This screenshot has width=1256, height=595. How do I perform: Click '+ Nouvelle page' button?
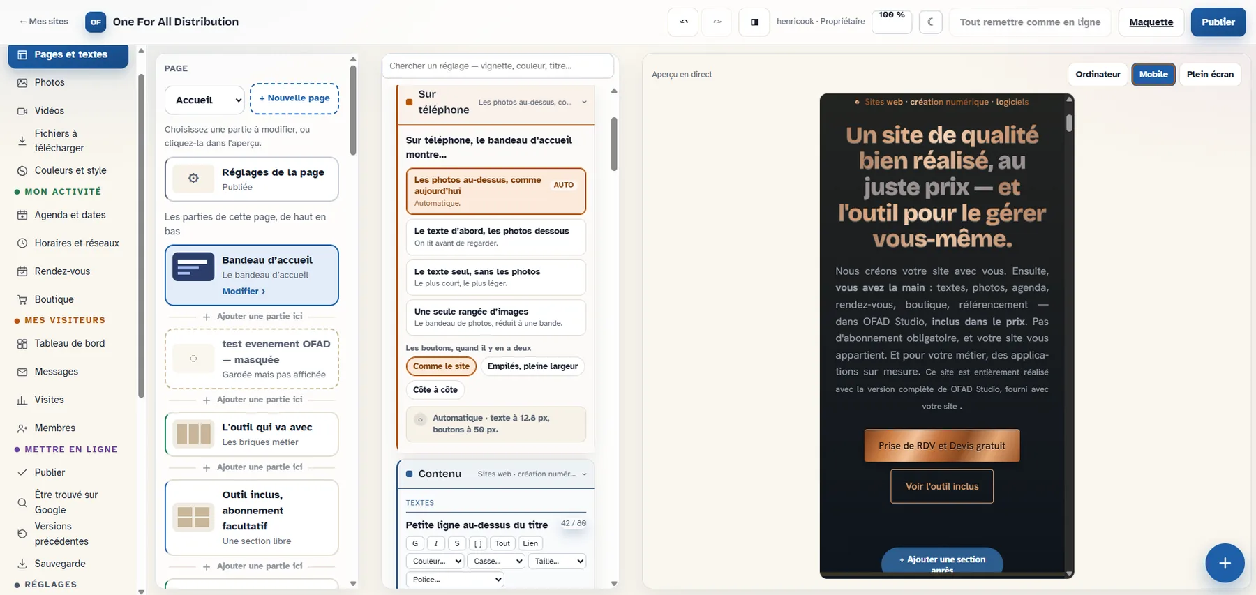tap(294, 98)
